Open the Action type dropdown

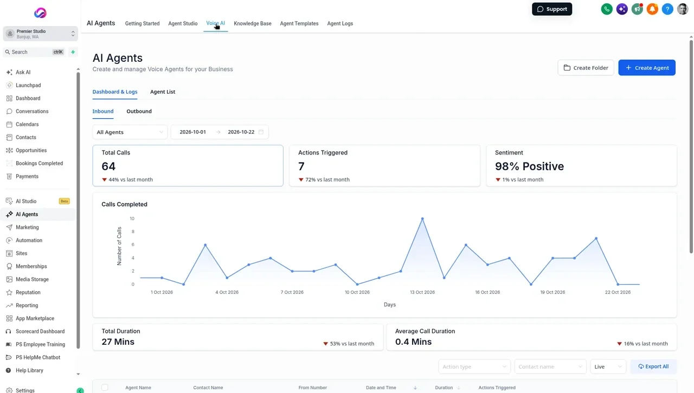click(x=474, y=366)
